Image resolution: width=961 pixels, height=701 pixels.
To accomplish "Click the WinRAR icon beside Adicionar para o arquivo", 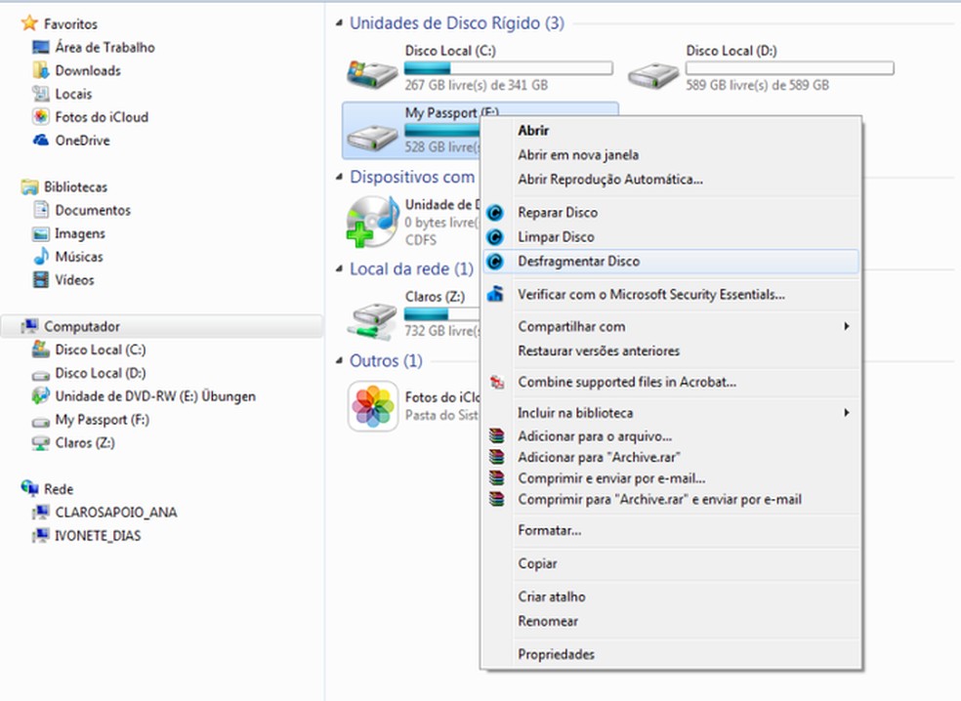I will point(496,436).
